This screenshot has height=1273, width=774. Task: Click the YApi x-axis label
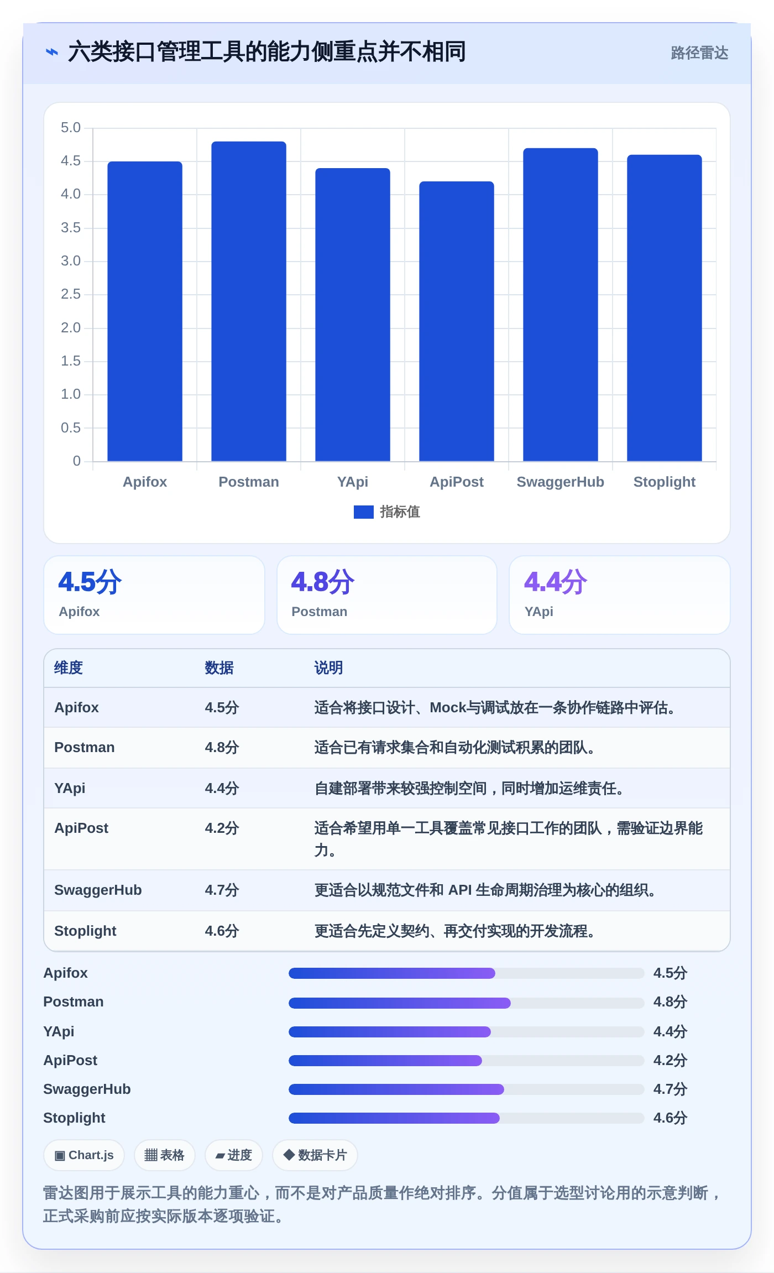coord(353,482)
